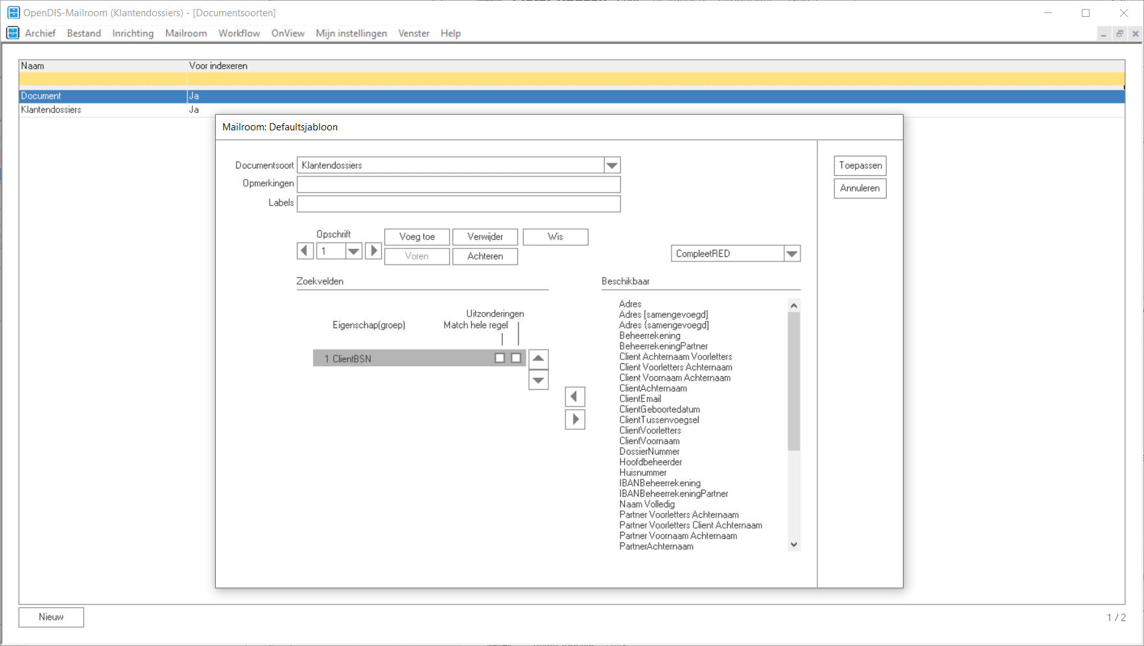Go to previous Opschrift with left arrow
This screenshot has height=646, width=1144.
point(305,251)
